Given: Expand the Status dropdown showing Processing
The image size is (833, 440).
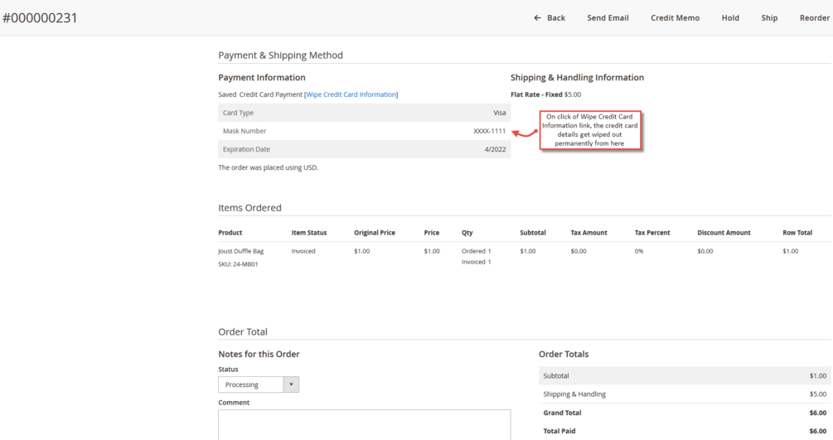Looking at the screenshot, I should (259, 384).
